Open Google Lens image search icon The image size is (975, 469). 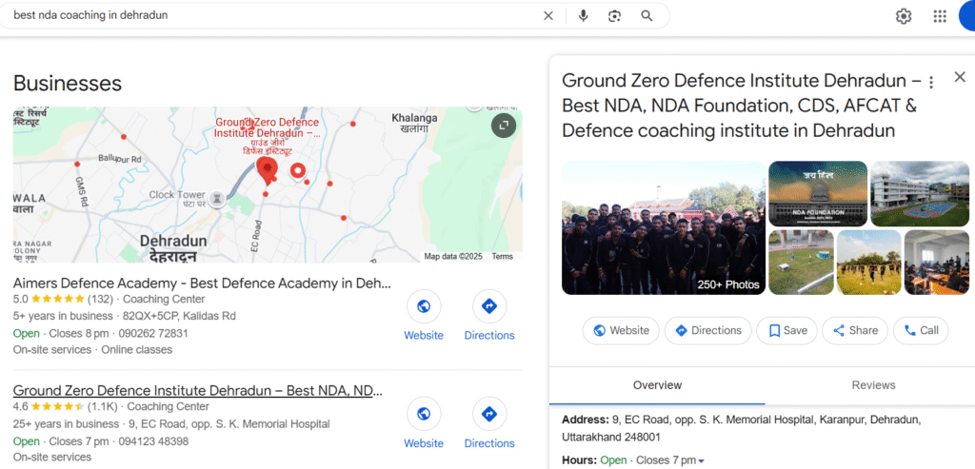[614, 15]
